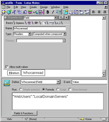
Task: Open the font size 12 selector
Action: point(26,119)
